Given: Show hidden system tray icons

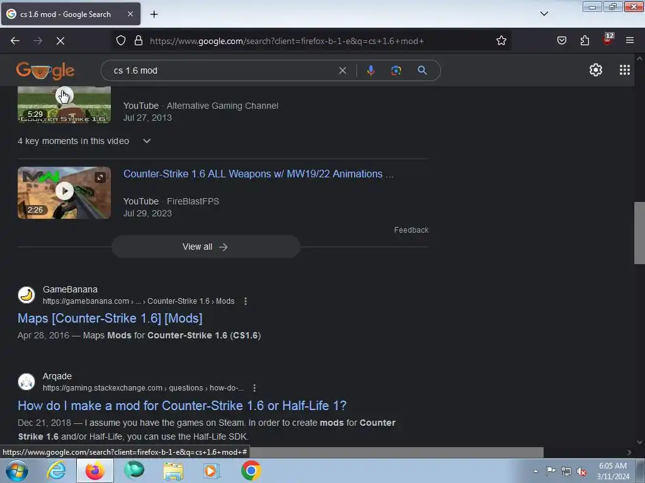Looking at the screenshot, I should 535,471.
